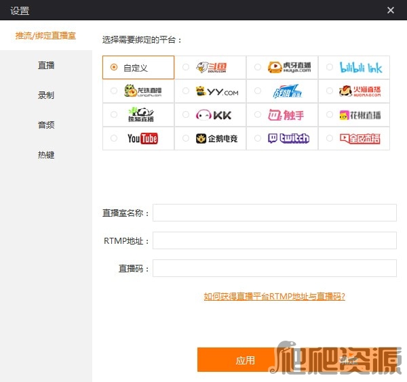Select the Zhanqi radio button
The height and width of the screenshot is (382, 407).
click(258, 91)
